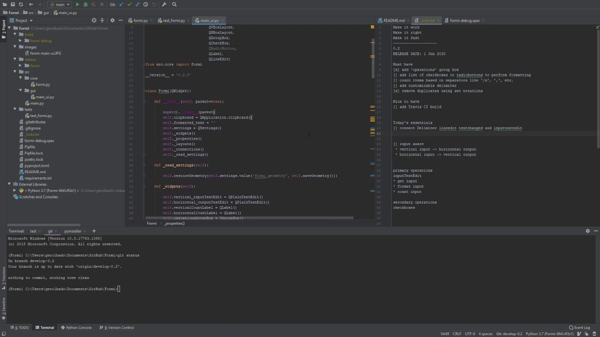Navigate Back with the left arrow icon
This screenshot has width=600, height=337.
[x=31, y=4]
